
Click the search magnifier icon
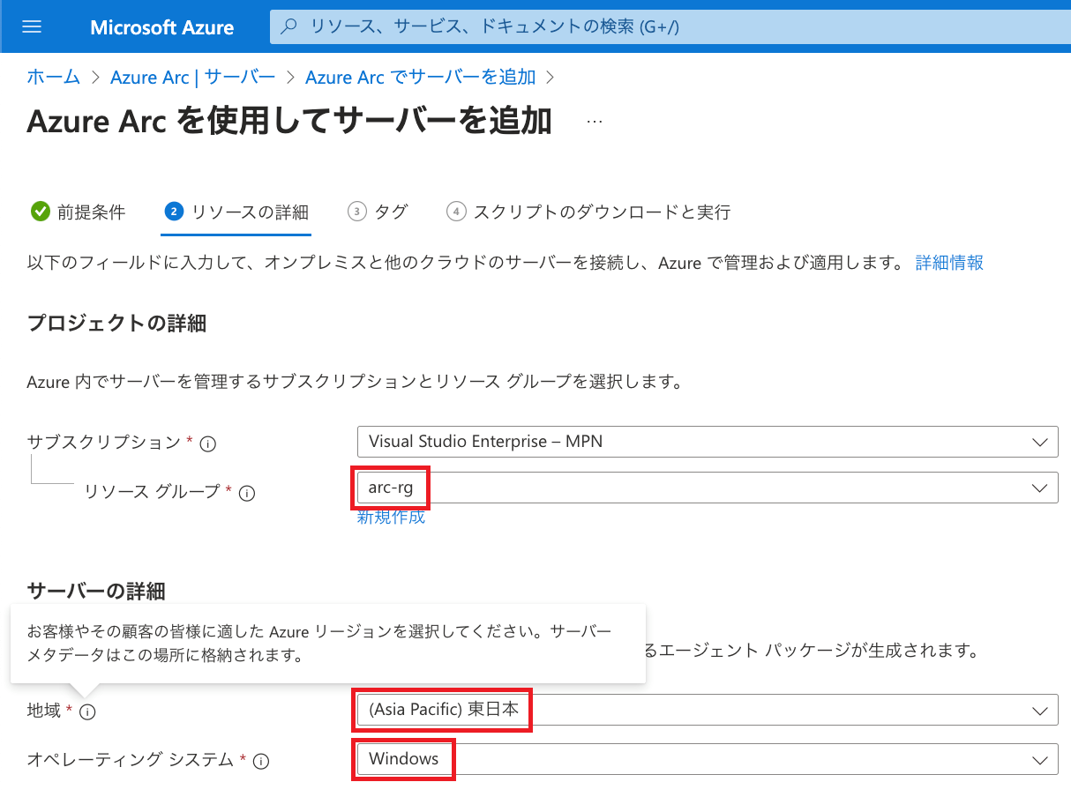pyautogui.click(x=288, y=26)
